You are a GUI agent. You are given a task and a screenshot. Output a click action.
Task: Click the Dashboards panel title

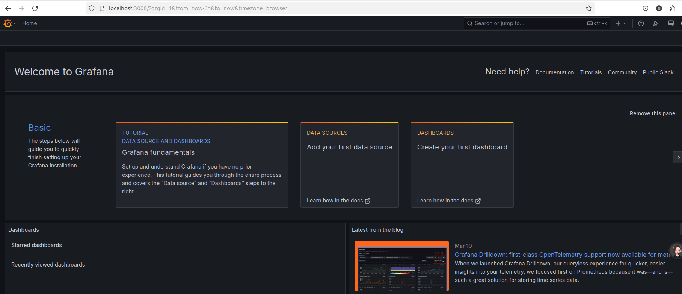(x=24, y=230)
